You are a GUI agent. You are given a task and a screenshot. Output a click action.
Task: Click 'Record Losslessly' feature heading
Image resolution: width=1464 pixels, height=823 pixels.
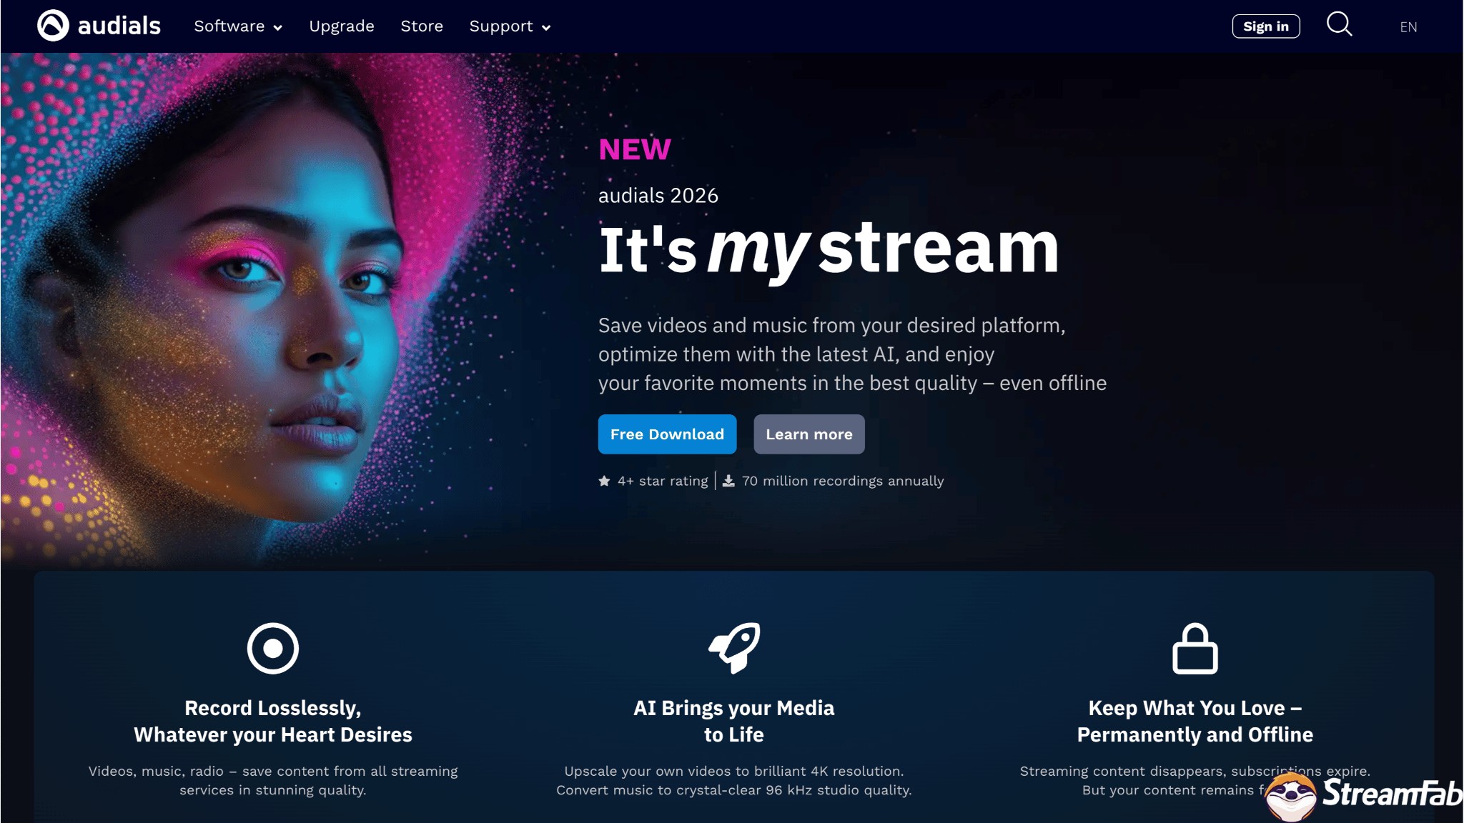click(x=272, y=721)
